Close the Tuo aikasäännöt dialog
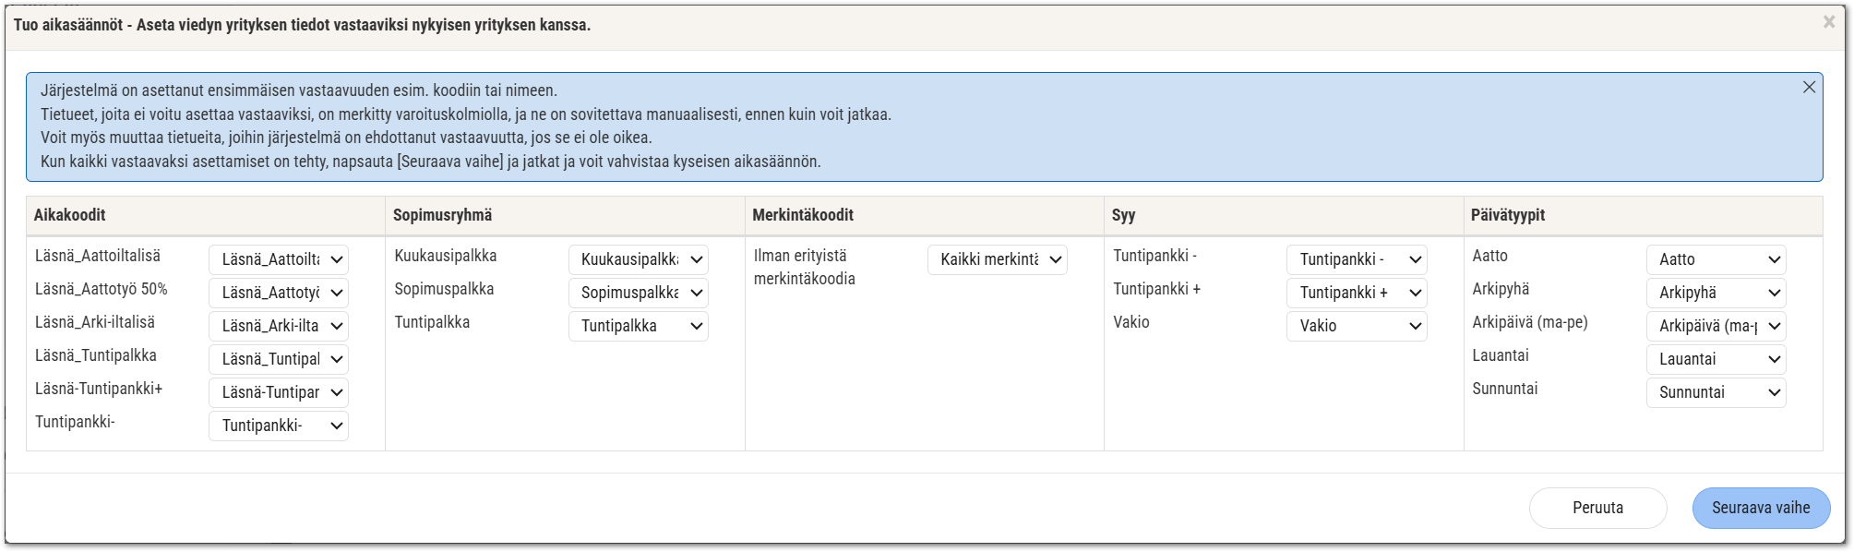 click(1828, 22)
